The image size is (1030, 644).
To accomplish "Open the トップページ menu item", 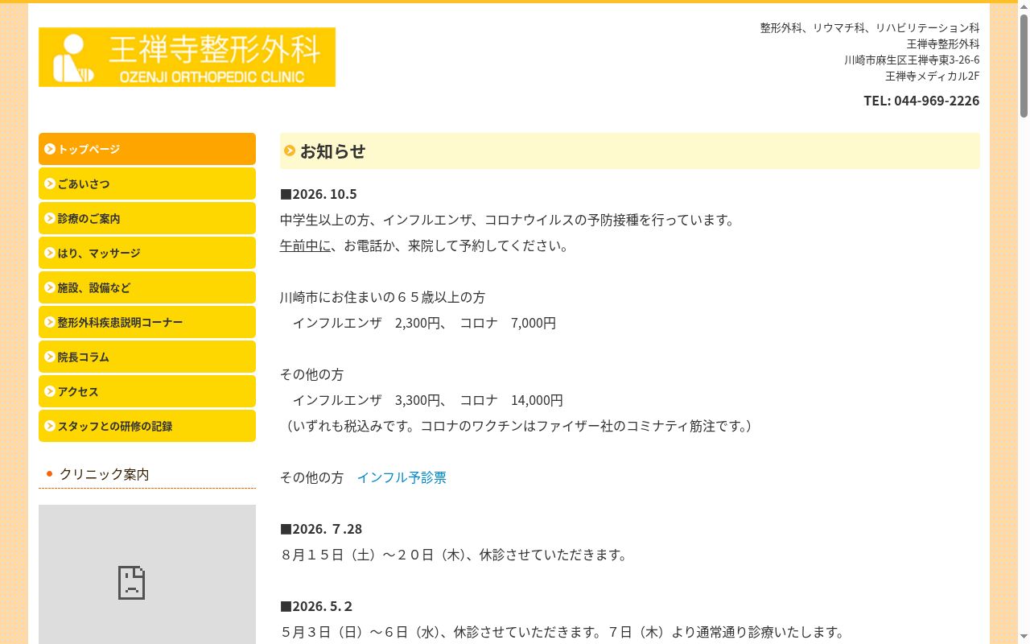I will tap(147, 149).
